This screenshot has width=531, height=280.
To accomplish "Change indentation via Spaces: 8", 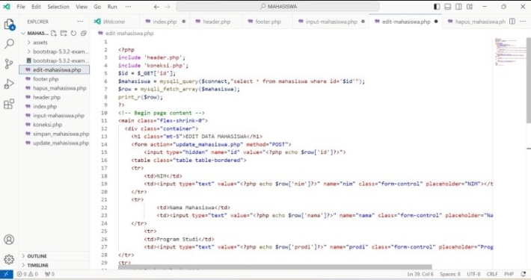I will (450, 274).
